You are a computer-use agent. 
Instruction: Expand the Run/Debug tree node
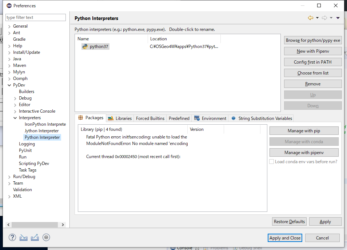[x=9, y=177]
